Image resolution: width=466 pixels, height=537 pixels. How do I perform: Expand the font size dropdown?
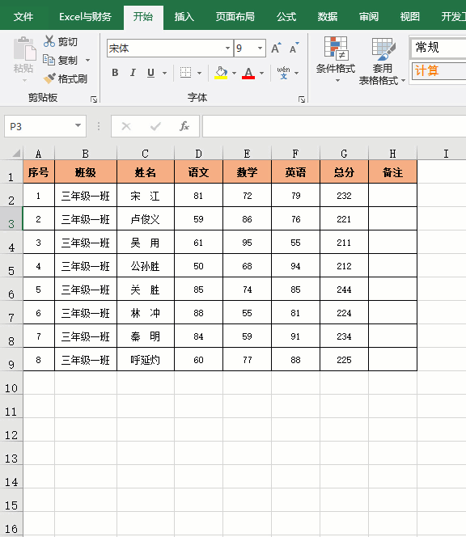(260, 49)
